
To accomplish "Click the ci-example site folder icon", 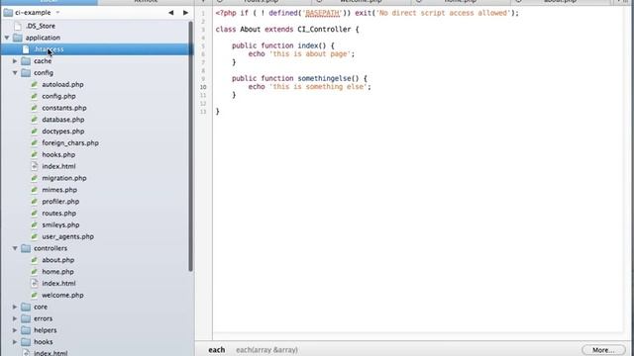I will [8, 13].
